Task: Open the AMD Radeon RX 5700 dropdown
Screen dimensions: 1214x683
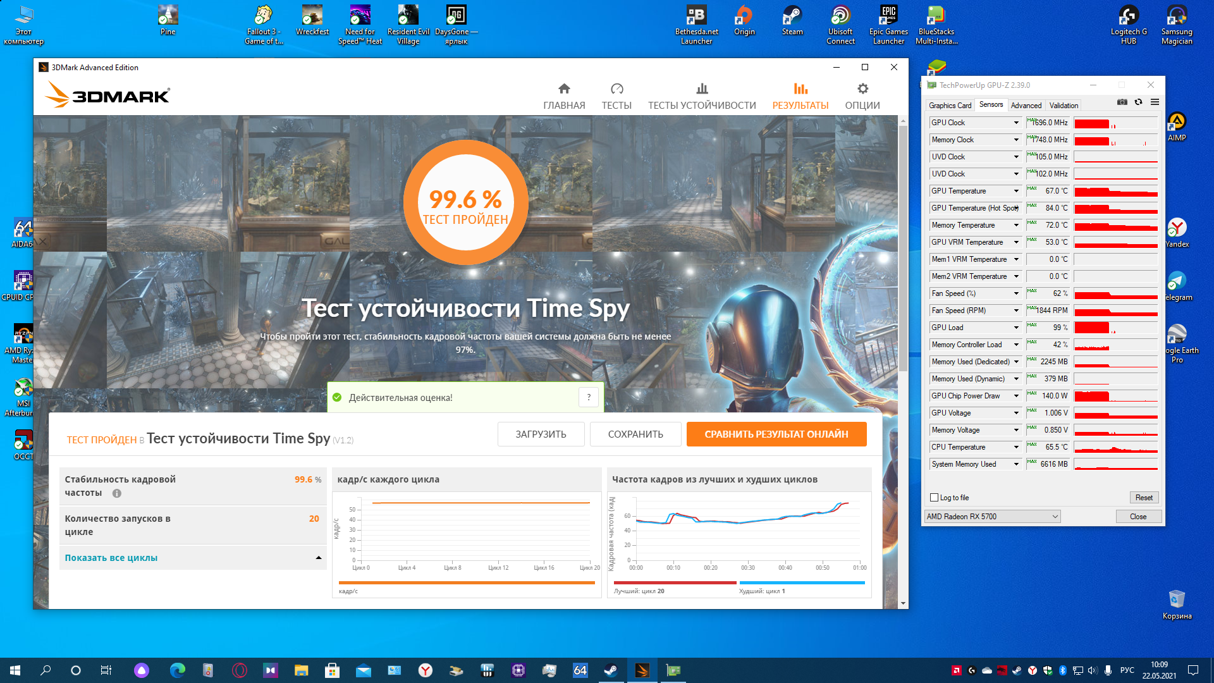Action: (x=992, y=517)
